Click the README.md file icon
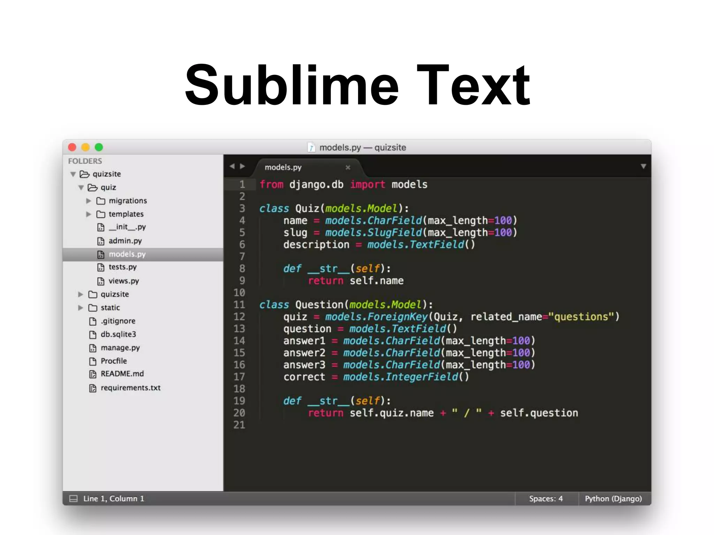Image resolution: width=714 pixels, height=535 pixels. 93,374
